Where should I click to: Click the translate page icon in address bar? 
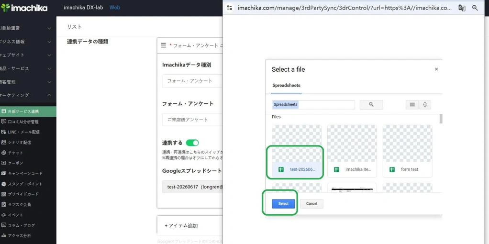click(462, 8)
